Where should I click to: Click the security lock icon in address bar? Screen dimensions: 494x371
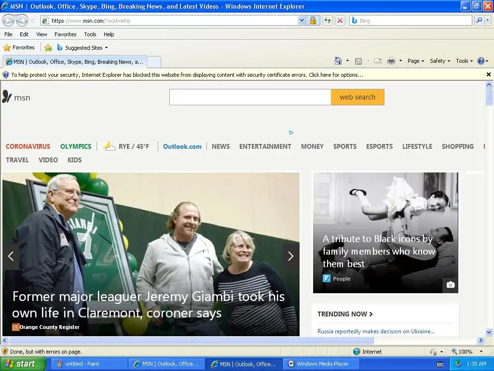point(313,20)
